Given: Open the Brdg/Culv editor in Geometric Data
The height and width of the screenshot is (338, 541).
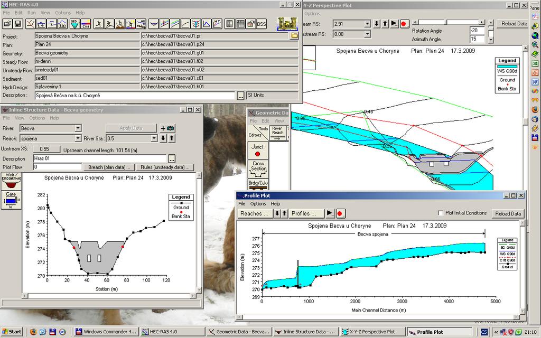Looking at the screenshot, I should tap(258, 184).
